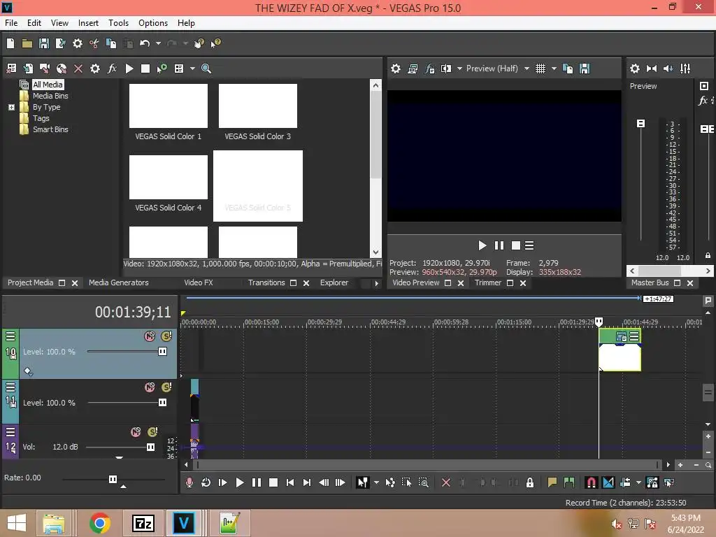Toggle the preview Overlays grid icon

[x=540, y=69]
